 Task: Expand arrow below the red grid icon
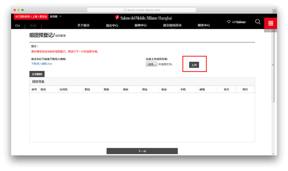click(x=270, y=31)
